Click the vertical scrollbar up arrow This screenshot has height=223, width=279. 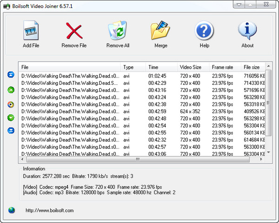pos(268,66)
